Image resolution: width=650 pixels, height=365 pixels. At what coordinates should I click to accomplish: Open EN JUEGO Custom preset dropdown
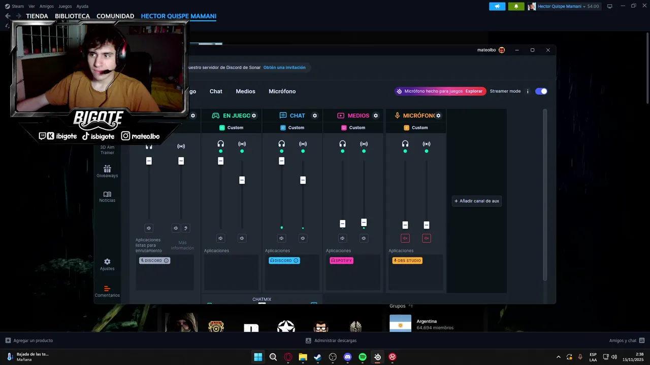point(232,128)
